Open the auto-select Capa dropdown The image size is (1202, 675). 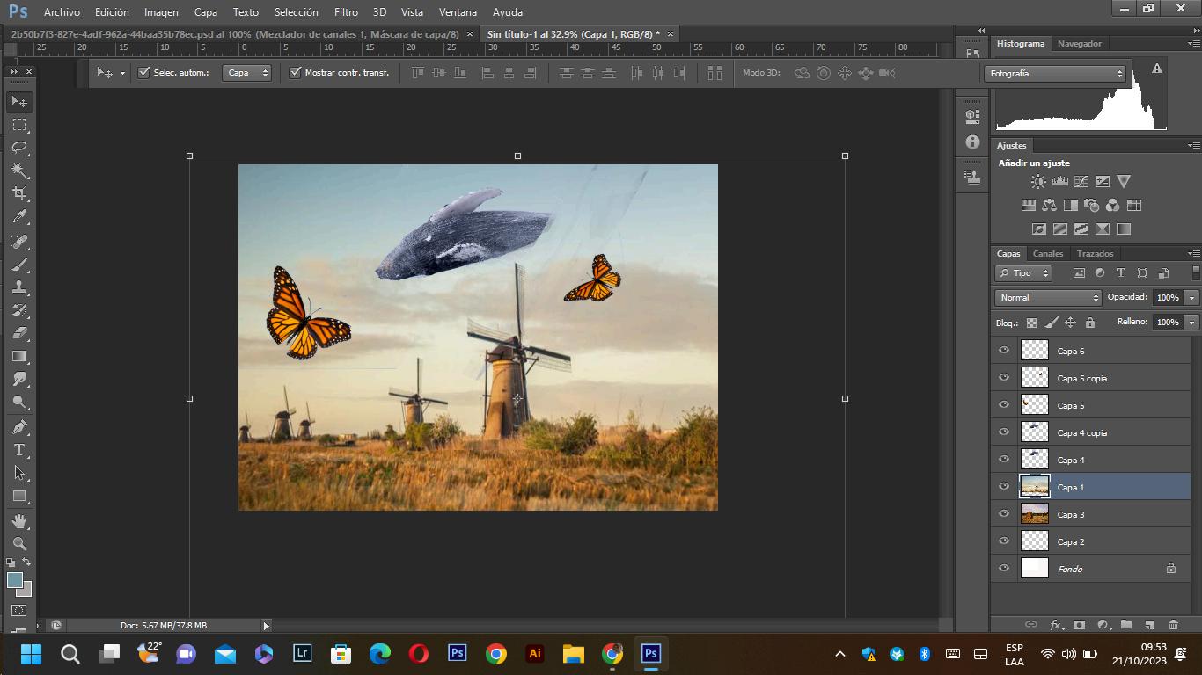tap(246, 73)
